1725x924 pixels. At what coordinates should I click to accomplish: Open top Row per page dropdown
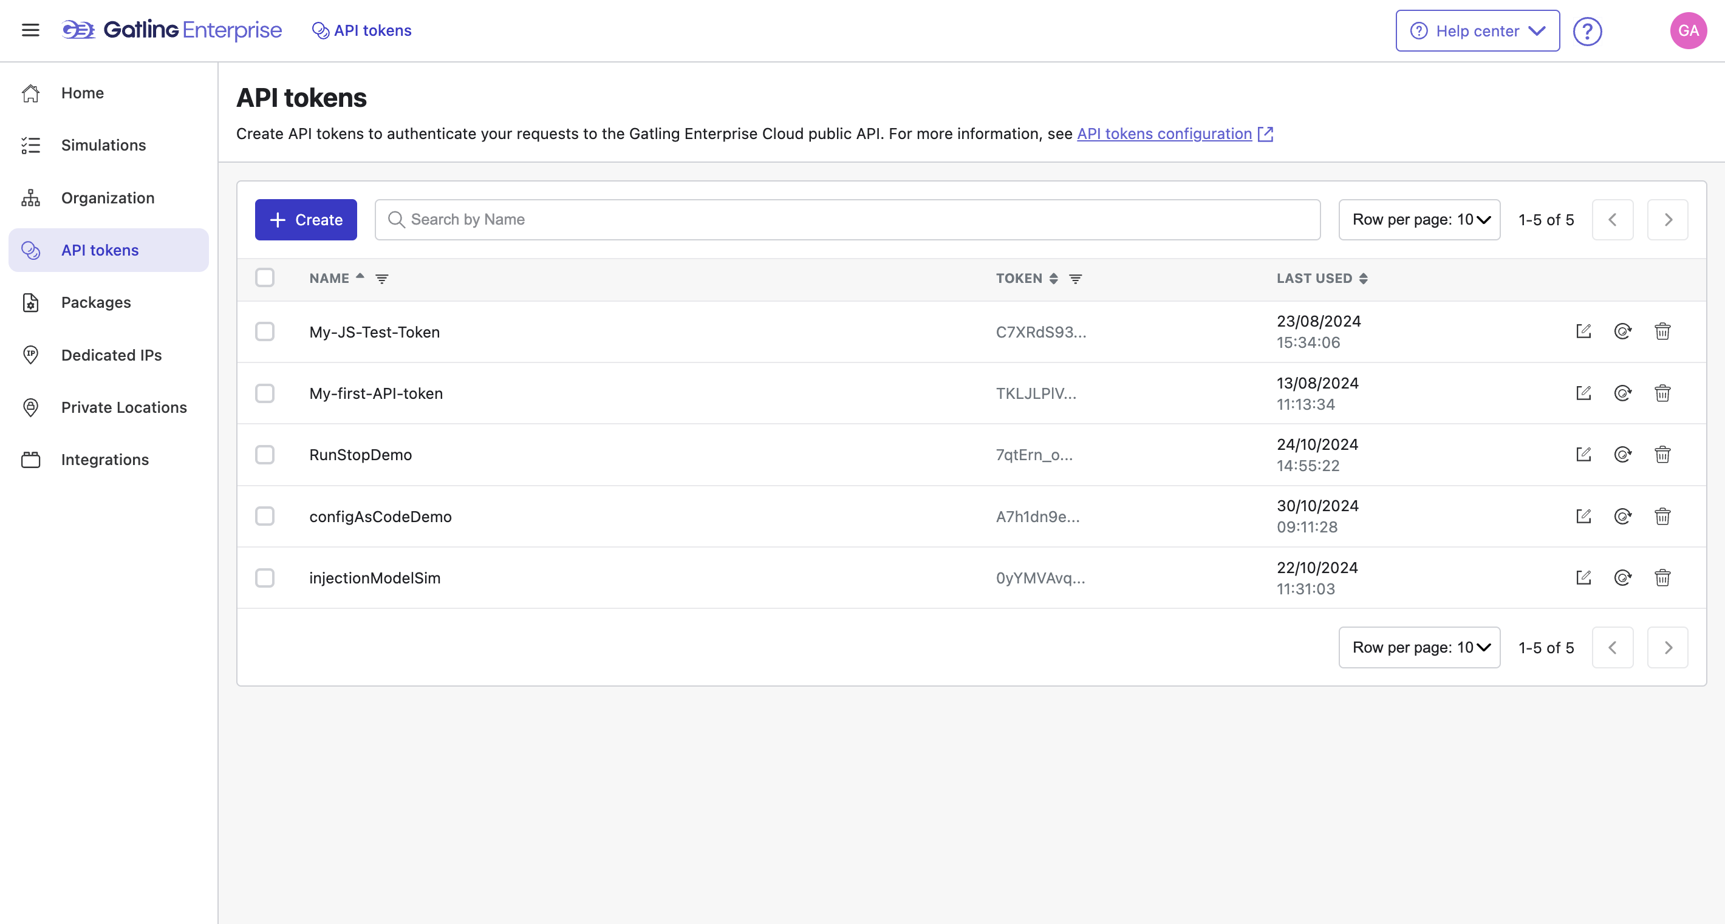click(x=1419, y=219)
